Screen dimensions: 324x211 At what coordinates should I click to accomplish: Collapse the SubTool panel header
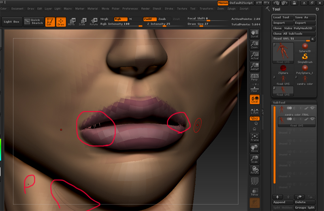(x=279, y=102)
